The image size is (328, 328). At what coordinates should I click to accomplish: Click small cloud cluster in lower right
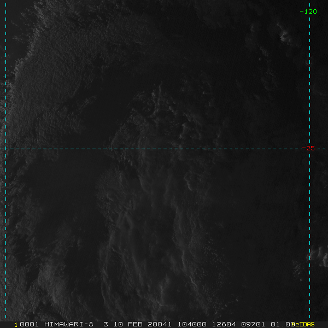[300, 268]
